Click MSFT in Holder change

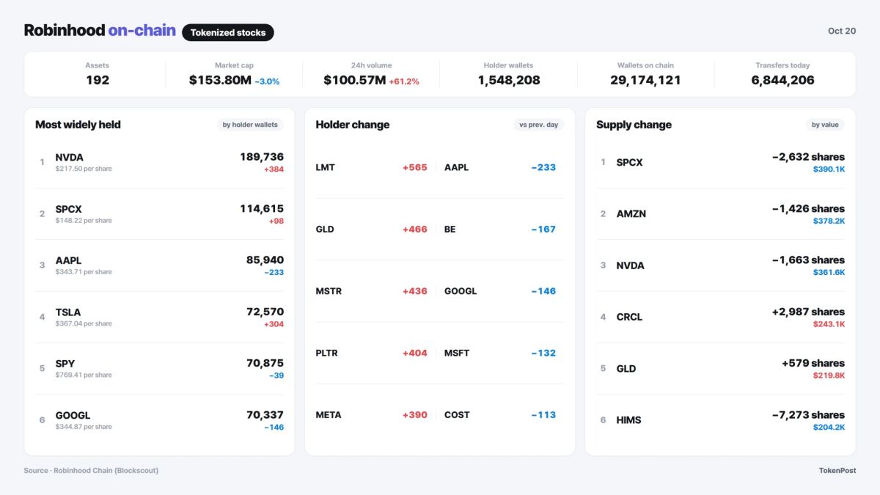[x=457, y=353]
